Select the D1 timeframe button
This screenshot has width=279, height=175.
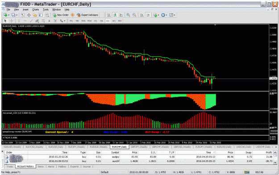pyautogui.click(x=108, y=21)
